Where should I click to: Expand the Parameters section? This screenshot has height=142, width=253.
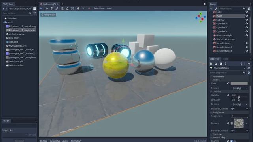[x=229, y=77]
